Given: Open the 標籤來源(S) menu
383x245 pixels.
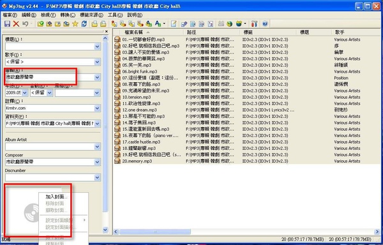Looking at the screenshot, I should point(91,15).
